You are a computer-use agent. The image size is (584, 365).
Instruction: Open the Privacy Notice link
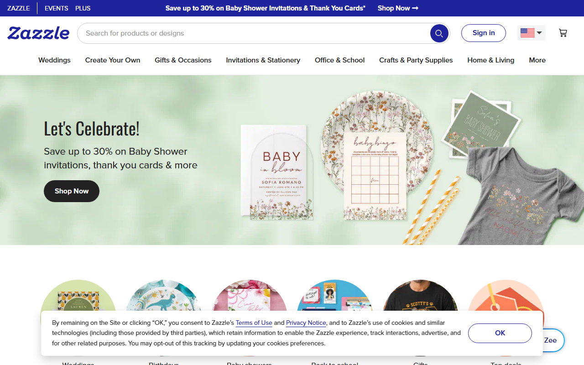306,323
